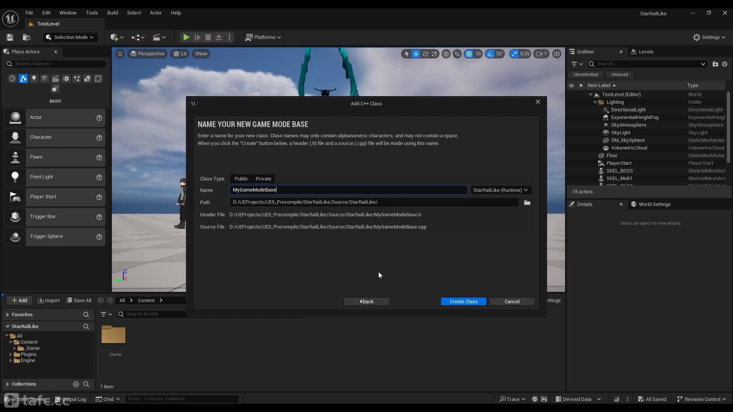Expand StarRailLike tree in Content Browser

pyautogui.click(x=7, y=326)
